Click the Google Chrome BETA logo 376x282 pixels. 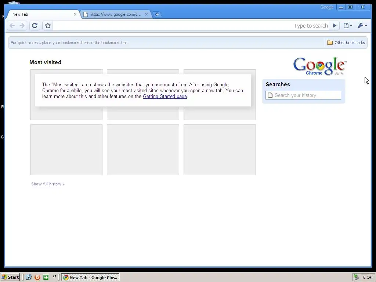point(320,66)
